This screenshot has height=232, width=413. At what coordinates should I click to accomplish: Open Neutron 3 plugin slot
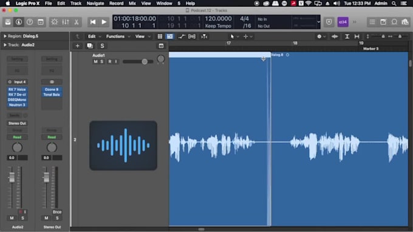pos(17,105)
